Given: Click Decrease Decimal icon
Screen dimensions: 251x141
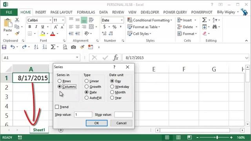Looking at the screenshot, I should (x=111, y=33).
